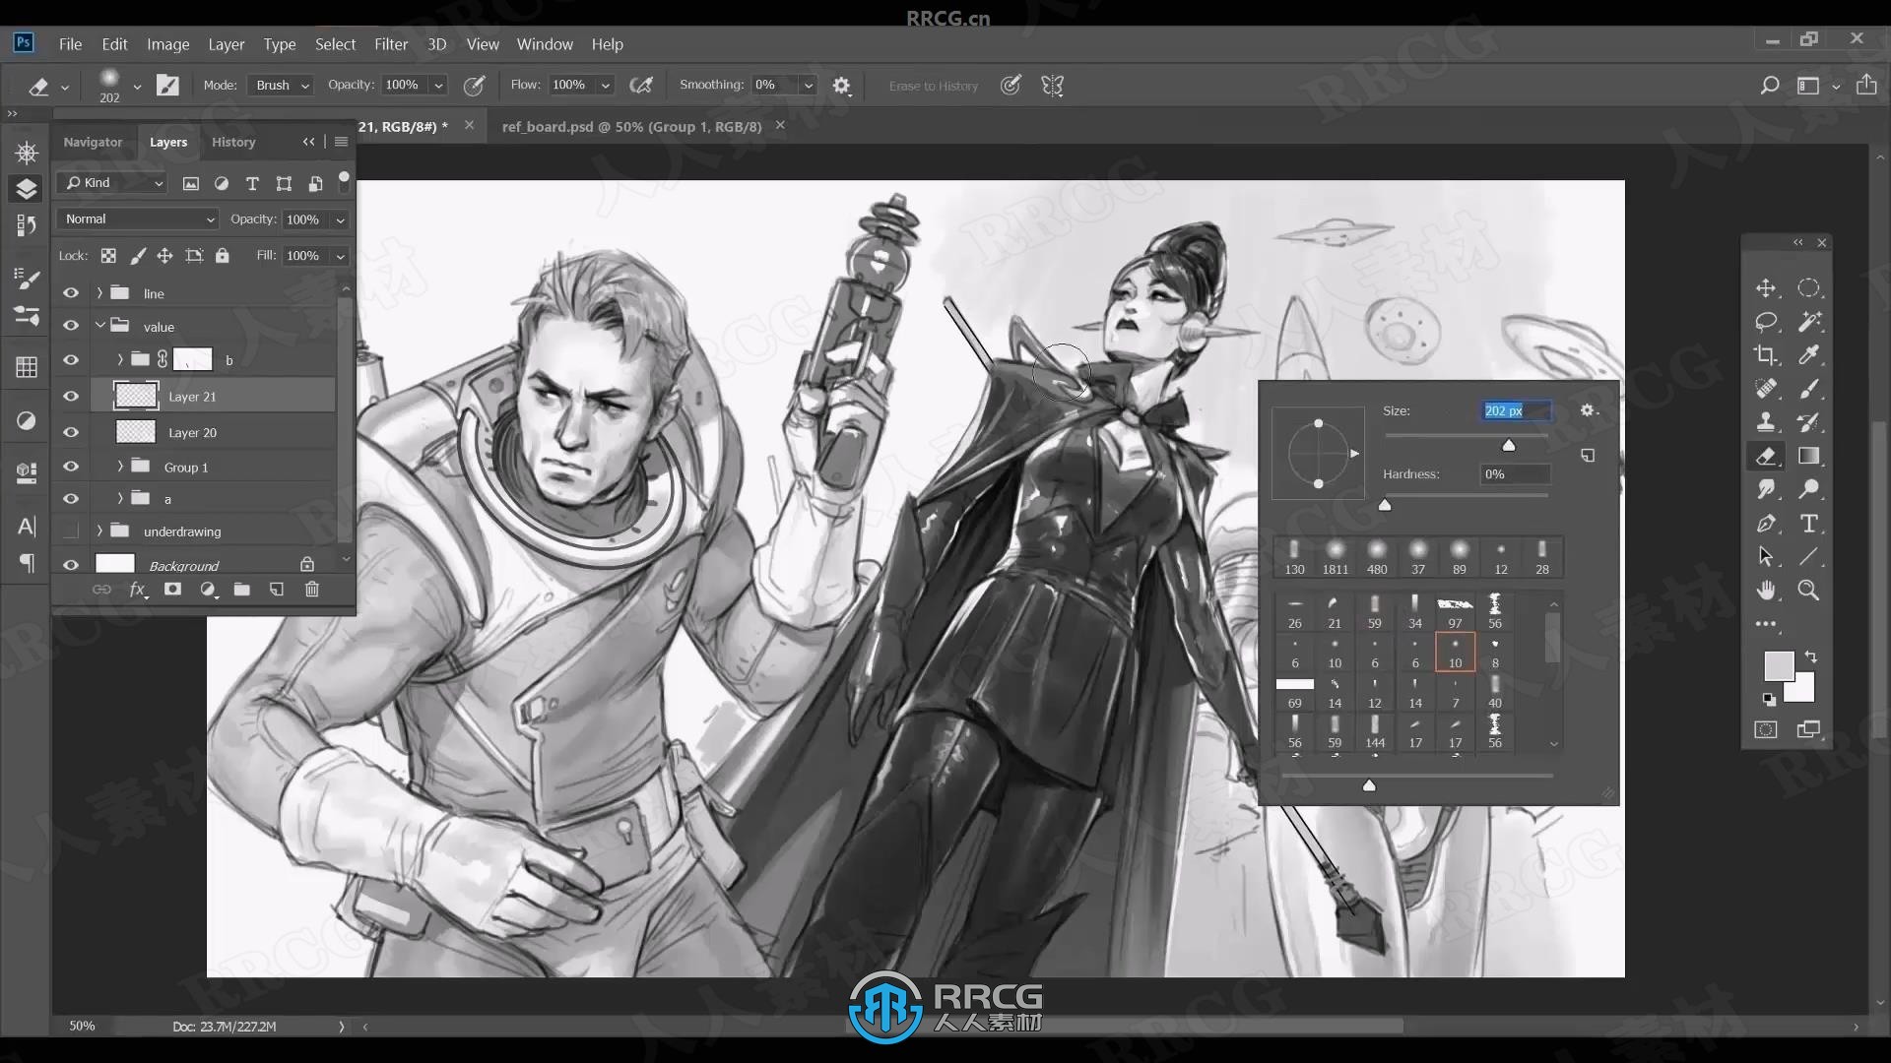Hide the line group
The height and width of the screenshot is (1063, 1891).
tap(71, 293)
